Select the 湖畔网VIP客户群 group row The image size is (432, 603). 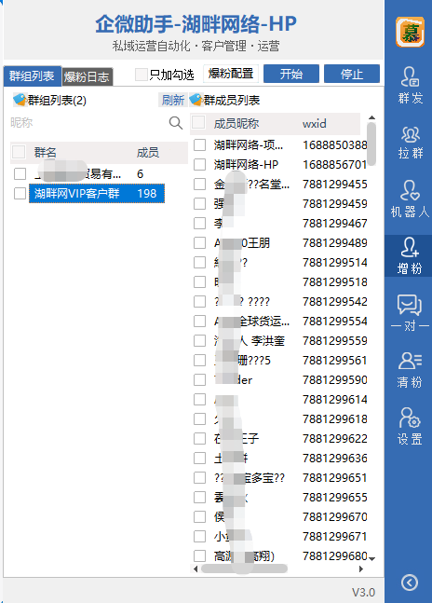tap(97, 194)
